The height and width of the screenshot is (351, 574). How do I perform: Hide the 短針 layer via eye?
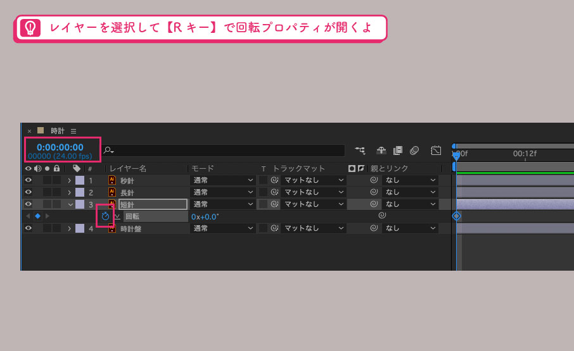click(28, 204)
